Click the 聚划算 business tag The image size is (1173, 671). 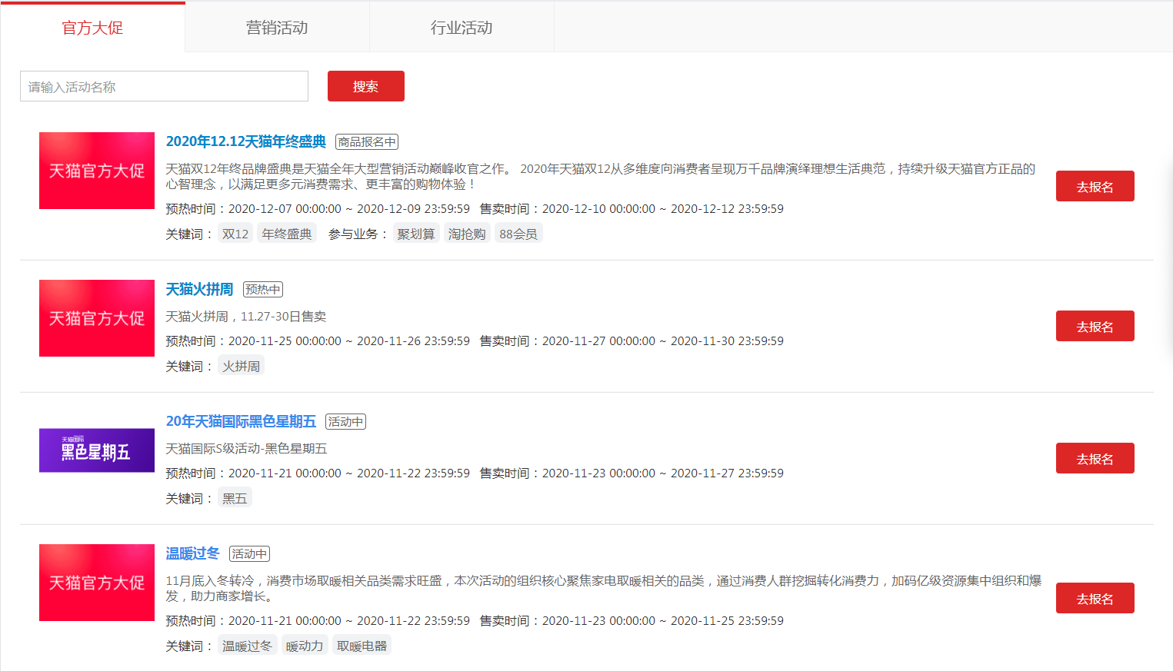(x=416, y=234)
